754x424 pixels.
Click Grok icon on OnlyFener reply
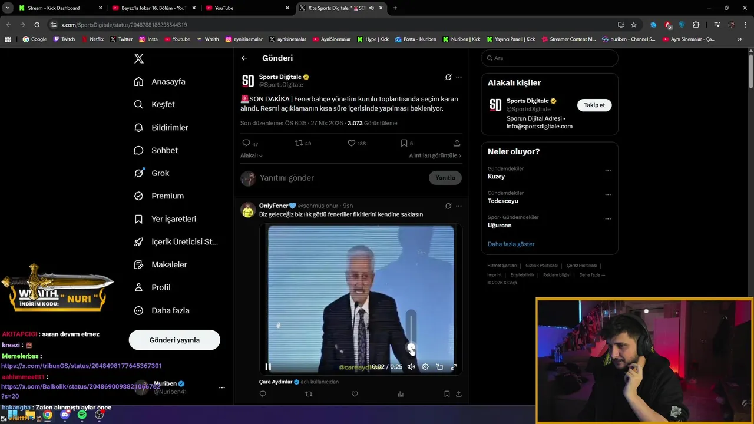[x=448, y=206]
